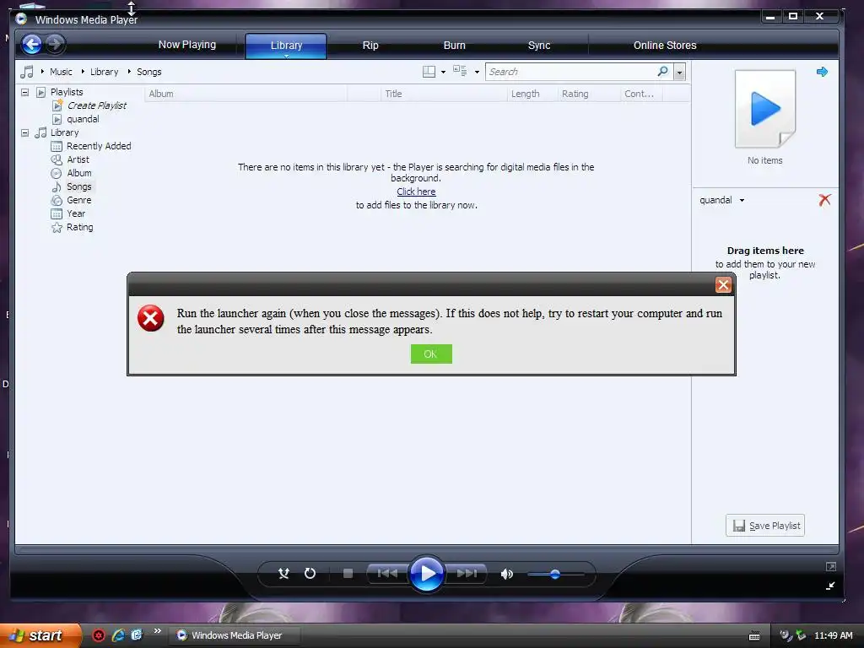The height and width of the screenshot is (648, 864).
Task: Click the red quick launch icon
Action: click(99, 635)
